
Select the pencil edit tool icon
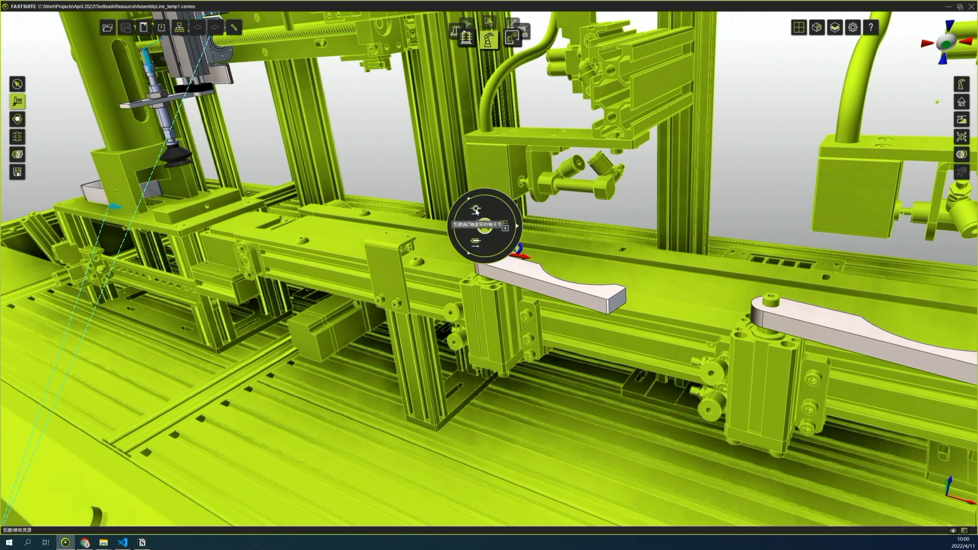click(x=234, y=28)
